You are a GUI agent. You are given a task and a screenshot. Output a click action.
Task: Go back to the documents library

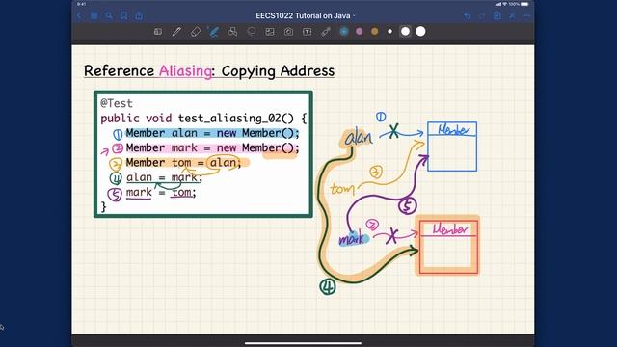point(79,15)
